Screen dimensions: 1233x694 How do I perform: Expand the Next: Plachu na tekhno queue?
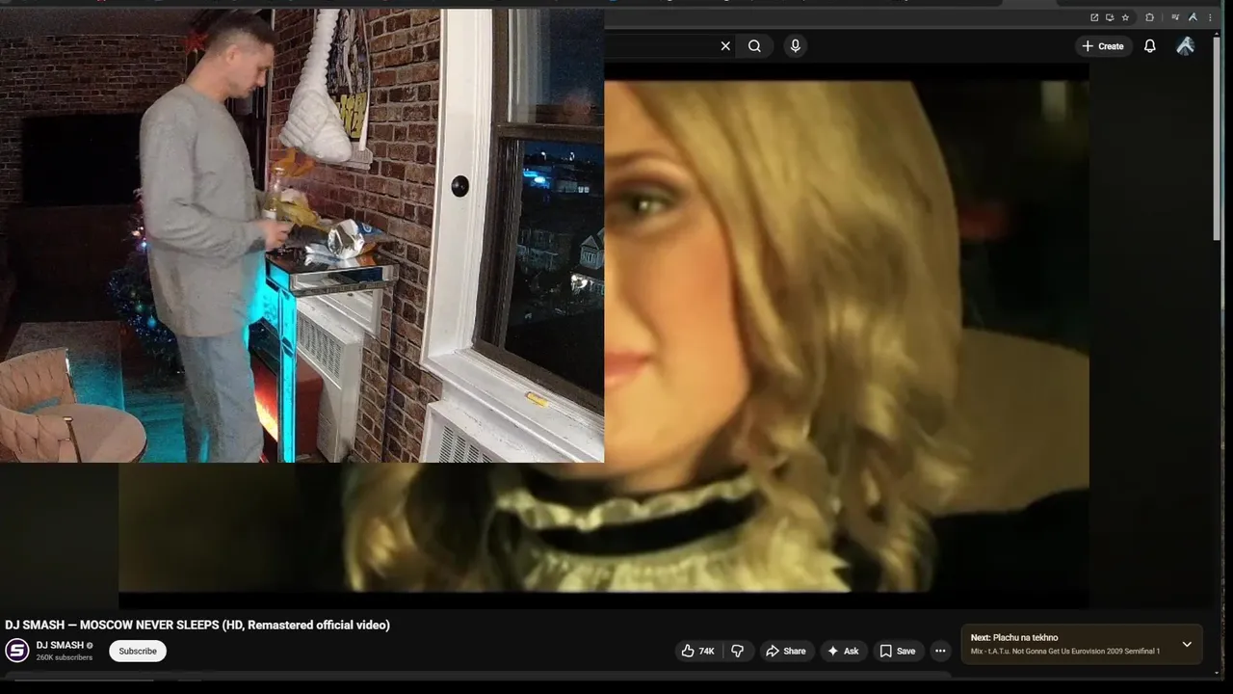[x=1187, y=644]
